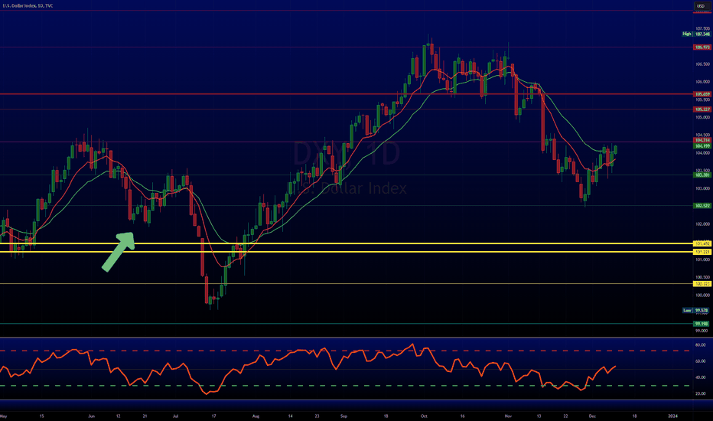Click the 2024 date on time axis

coord(672,416)
